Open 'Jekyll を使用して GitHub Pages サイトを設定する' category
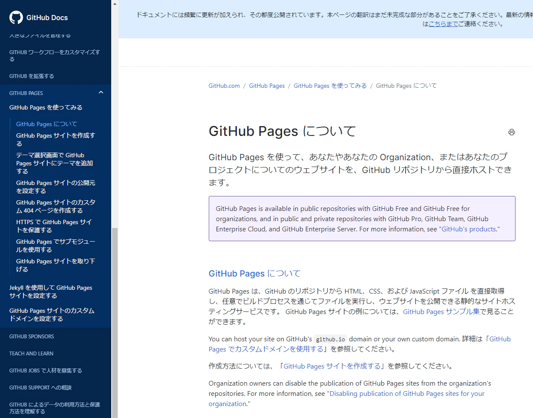 (51, 291)
